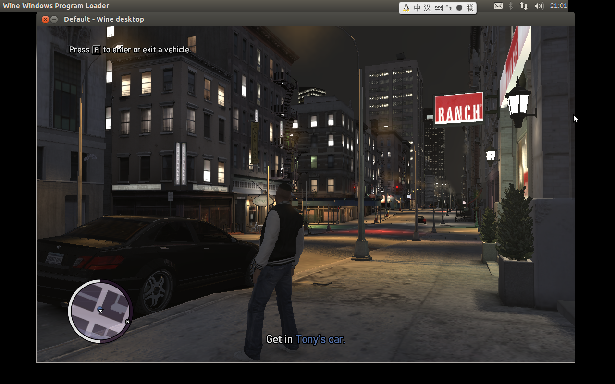
Task: Open the virtual keyboard icon in input bar
Action: [438, 8]
